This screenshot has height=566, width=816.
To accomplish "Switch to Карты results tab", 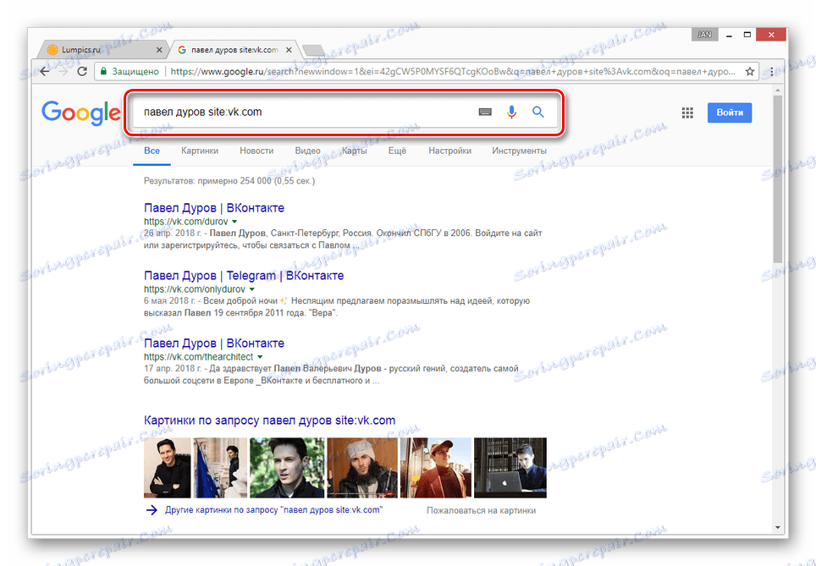I will point(355,151).
